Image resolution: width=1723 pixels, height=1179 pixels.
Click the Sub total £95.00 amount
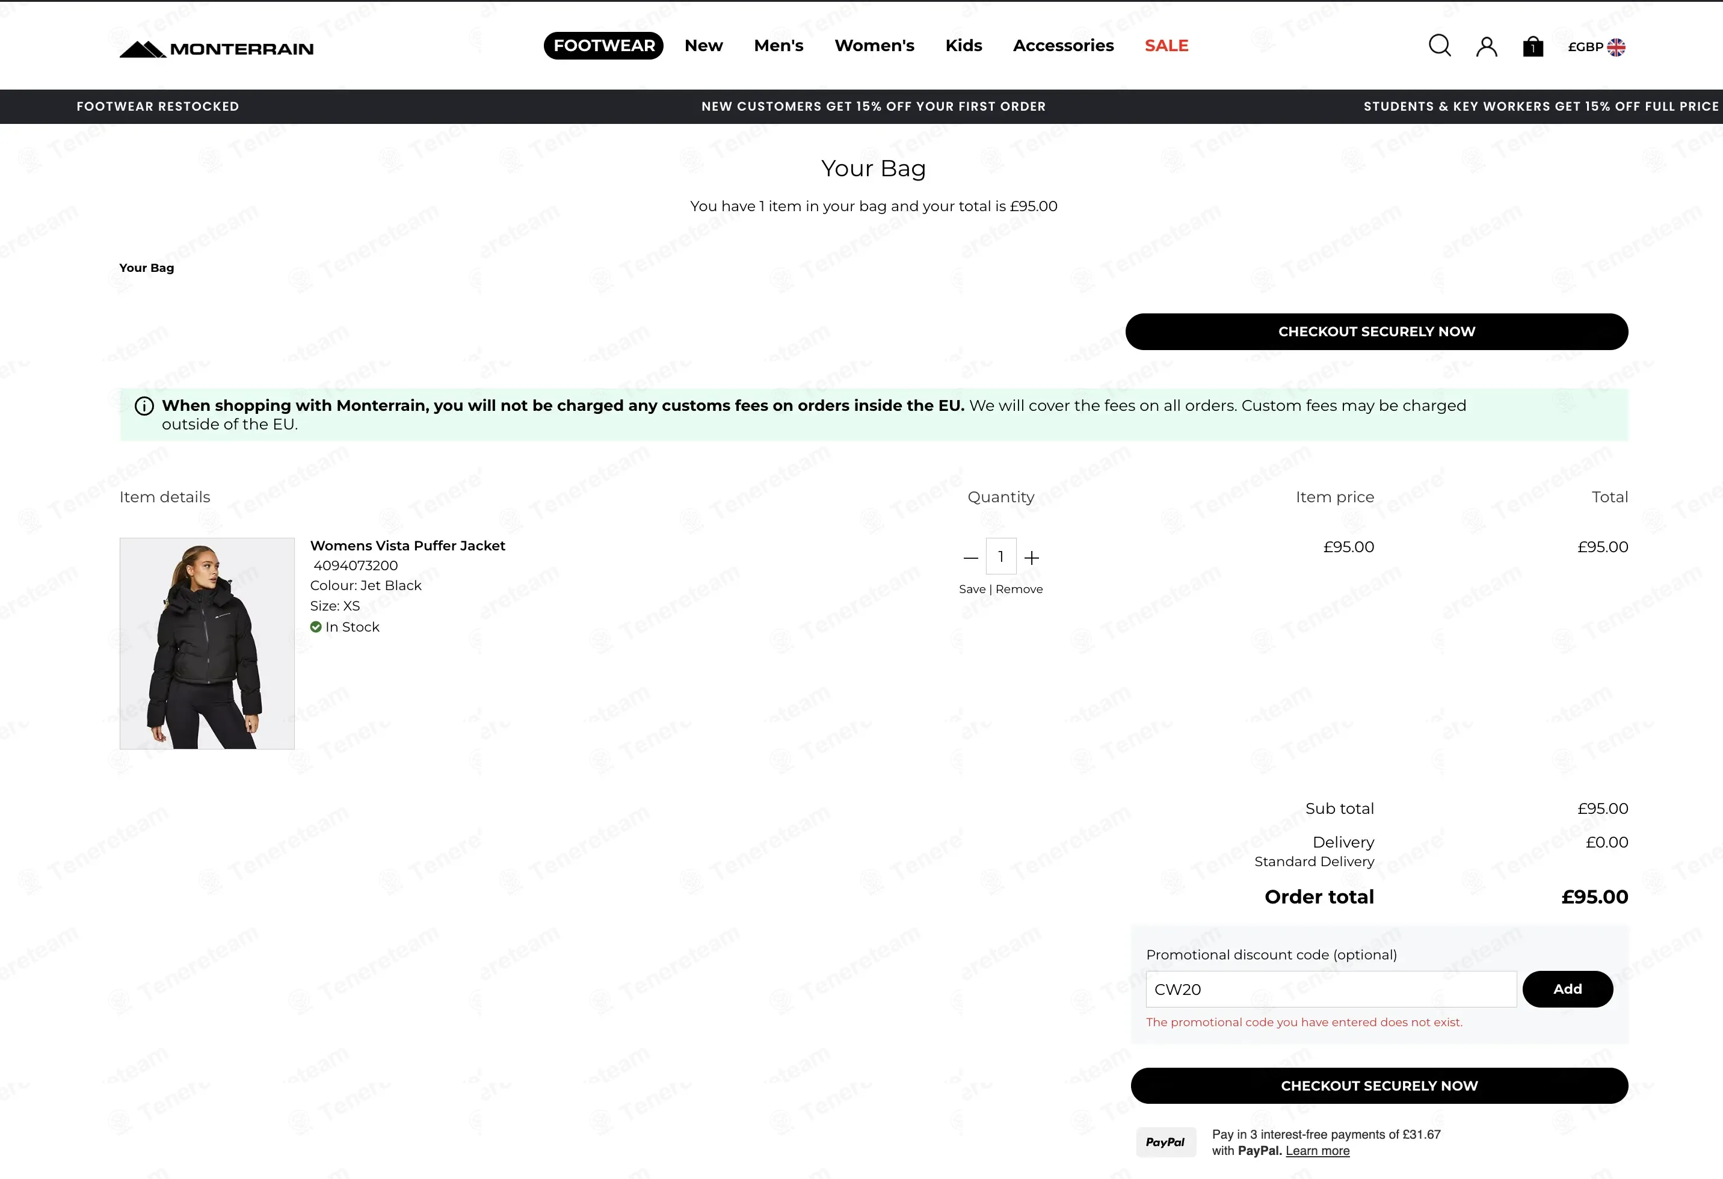coord(1603,809)
